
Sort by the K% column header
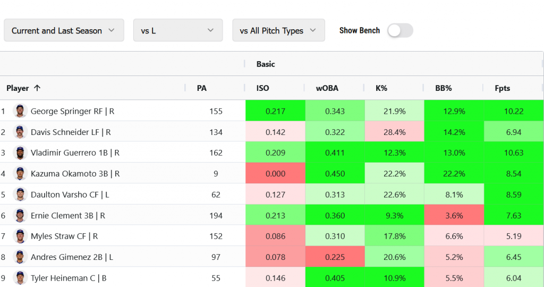click(x=381, y=88)
